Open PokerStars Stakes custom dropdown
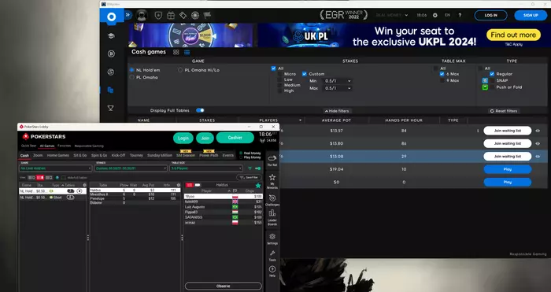 [131, 168]
